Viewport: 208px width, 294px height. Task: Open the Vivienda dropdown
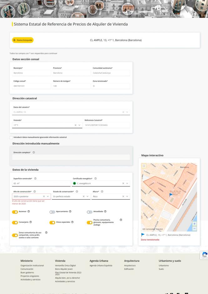coord(79,125)
